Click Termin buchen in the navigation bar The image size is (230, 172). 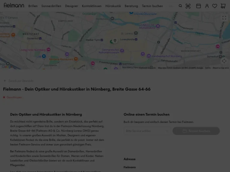click(x=152, y=6)
